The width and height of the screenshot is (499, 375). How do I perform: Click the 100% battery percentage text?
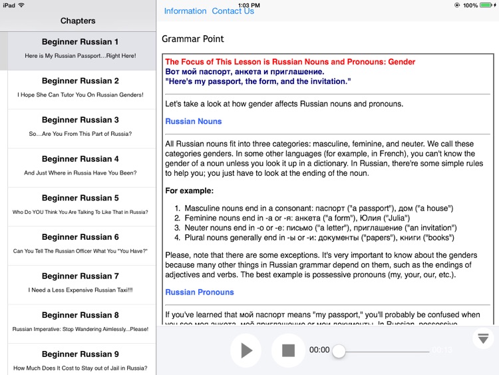(470, 5)
